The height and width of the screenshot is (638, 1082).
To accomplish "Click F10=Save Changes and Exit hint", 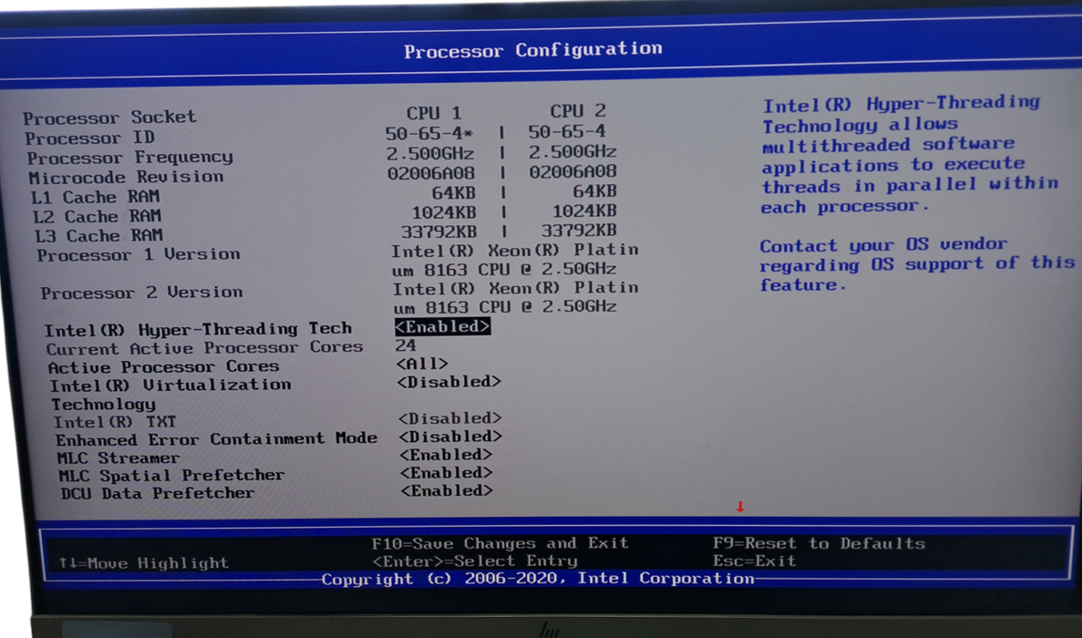I will tap(500, 543).
